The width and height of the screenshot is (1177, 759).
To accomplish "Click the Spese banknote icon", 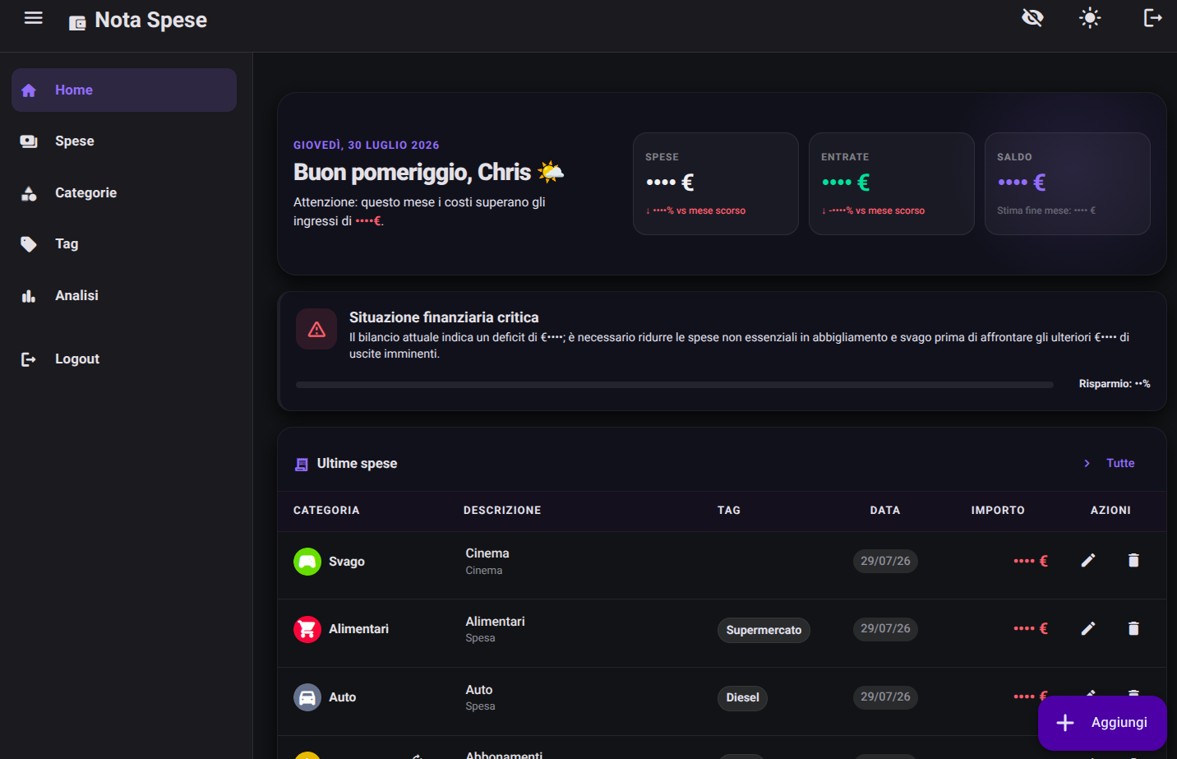I will coord(29,141).
